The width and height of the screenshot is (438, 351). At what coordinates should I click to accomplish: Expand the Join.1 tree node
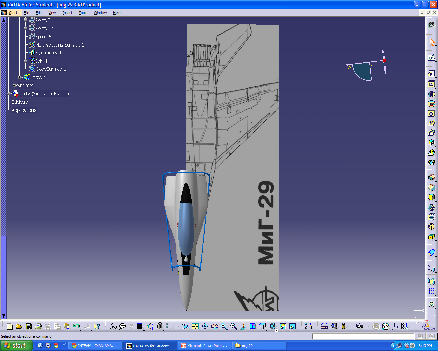click(x=26, y=61)
